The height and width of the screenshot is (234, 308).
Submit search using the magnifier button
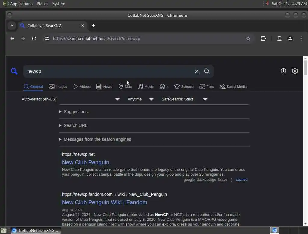coord(207,71)
